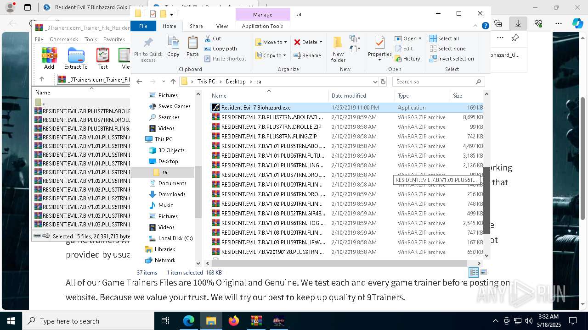Click Paste shortcut in ribbon
The width and height of the screenshot is (588, 330).
(225, 59)
